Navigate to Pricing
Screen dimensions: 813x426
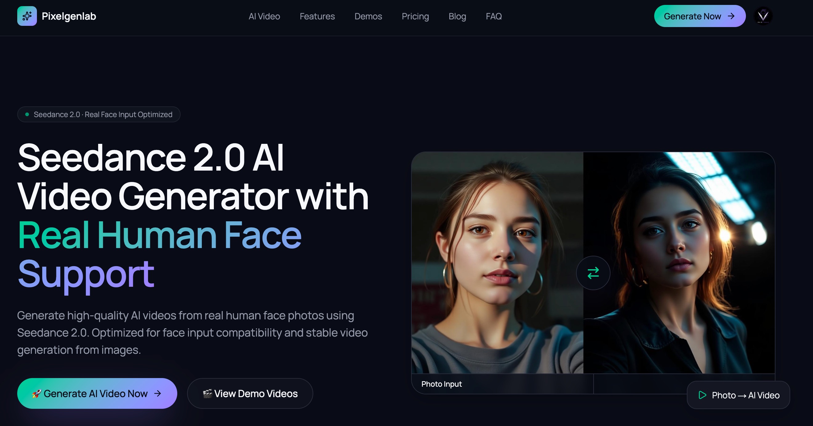click(415, 16)
